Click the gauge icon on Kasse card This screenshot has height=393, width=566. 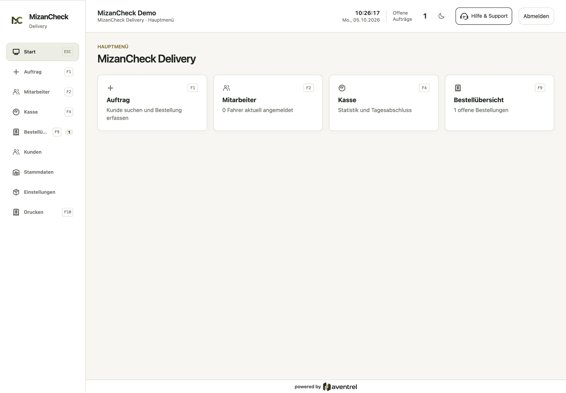point(342,88)
